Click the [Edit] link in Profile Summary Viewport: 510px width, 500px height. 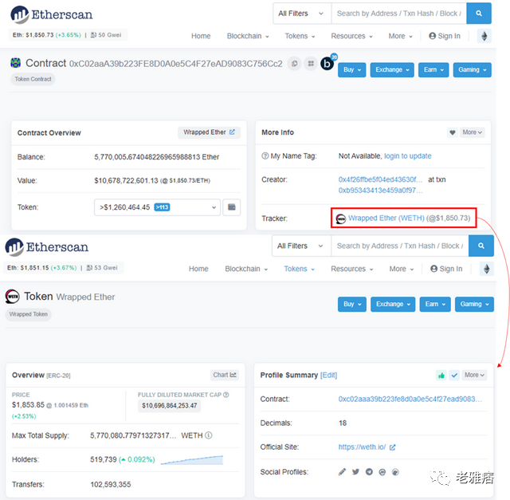coord(328,375)
